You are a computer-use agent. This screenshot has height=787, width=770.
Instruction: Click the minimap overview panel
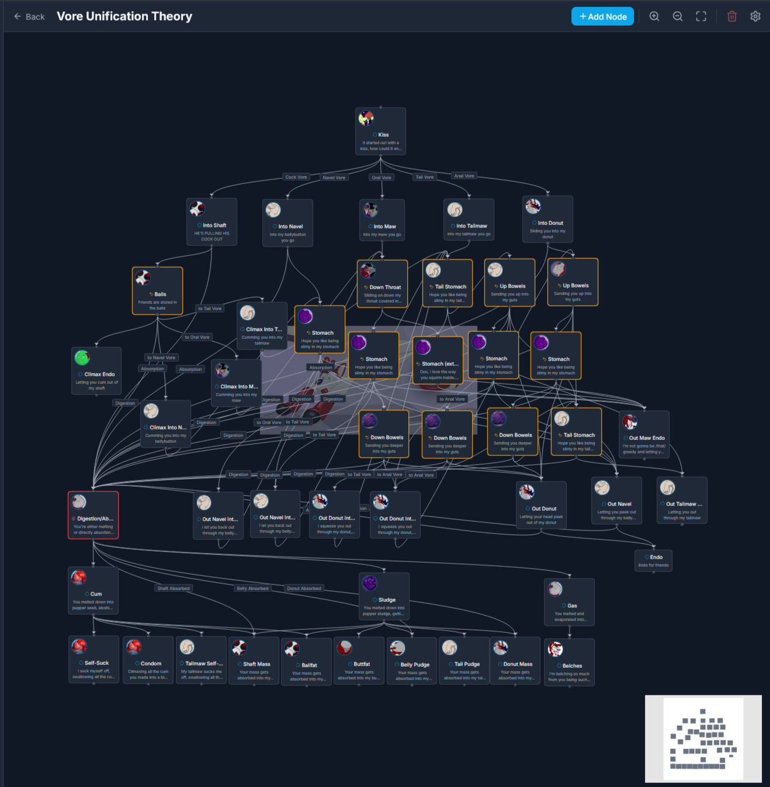(703, 739)
